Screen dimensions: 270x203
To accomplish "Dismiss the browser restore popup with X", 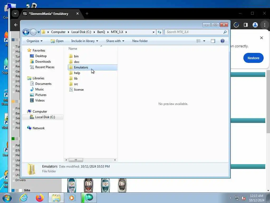I will (261, 38).
